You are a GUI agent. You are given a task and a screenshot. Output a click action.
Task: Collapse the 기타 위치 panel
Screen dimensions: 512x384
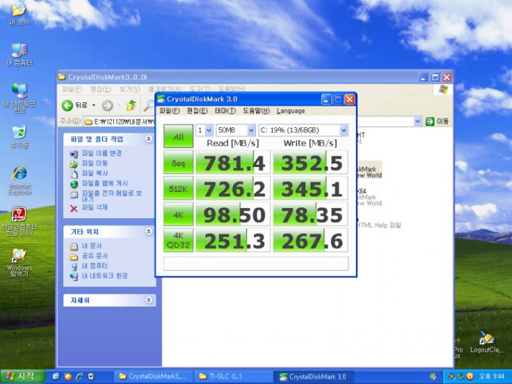149,232
